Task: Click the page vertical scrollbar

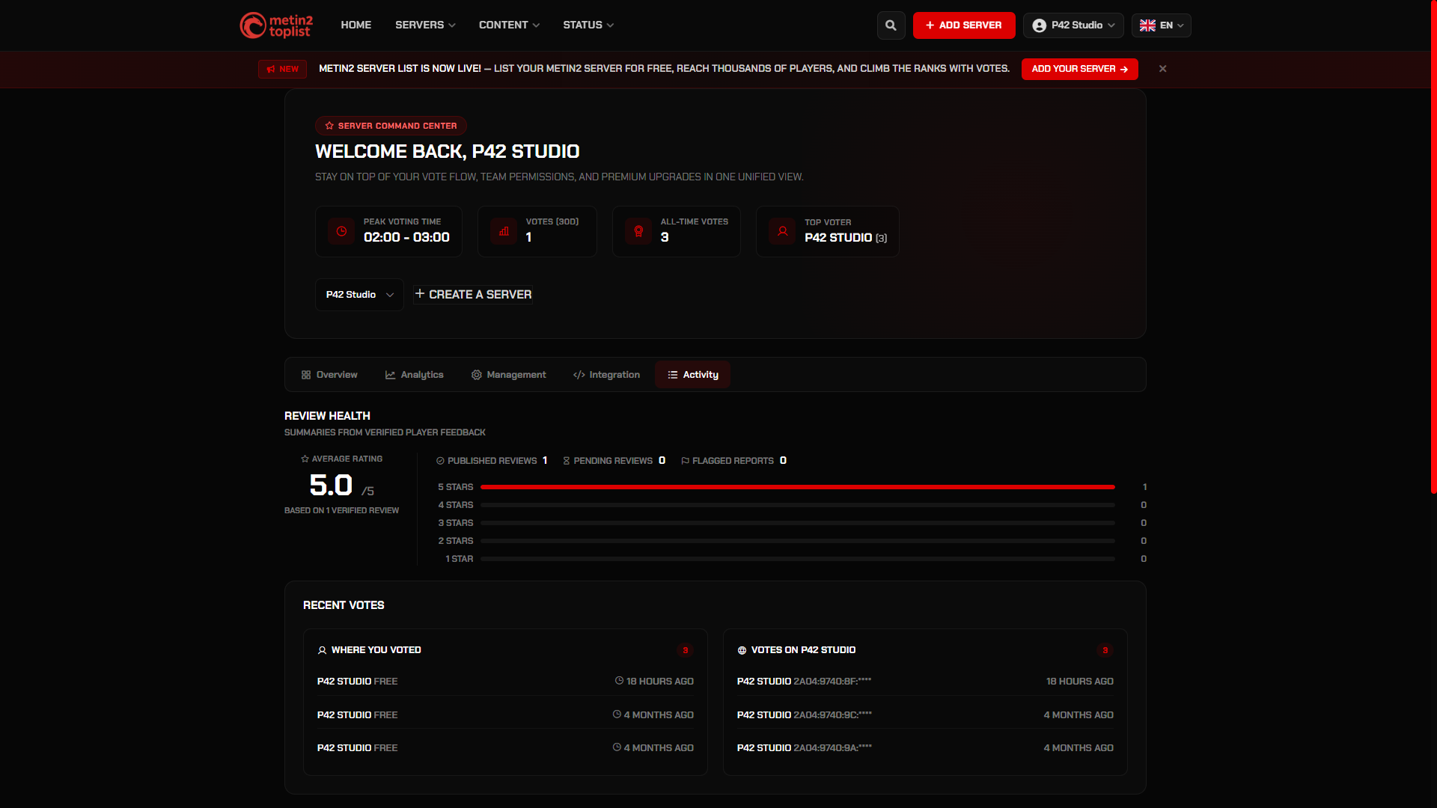Action: (1433, 247)
